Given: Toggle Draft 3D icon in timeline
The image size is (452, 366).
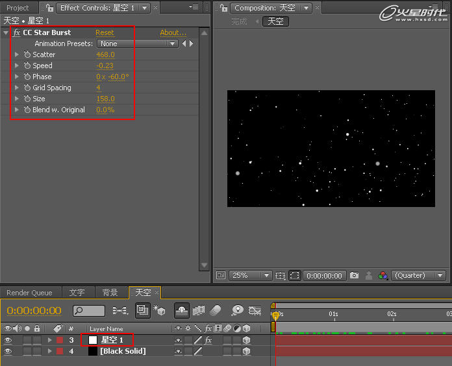Looking at the screenshot, I should tap(159, 310).
